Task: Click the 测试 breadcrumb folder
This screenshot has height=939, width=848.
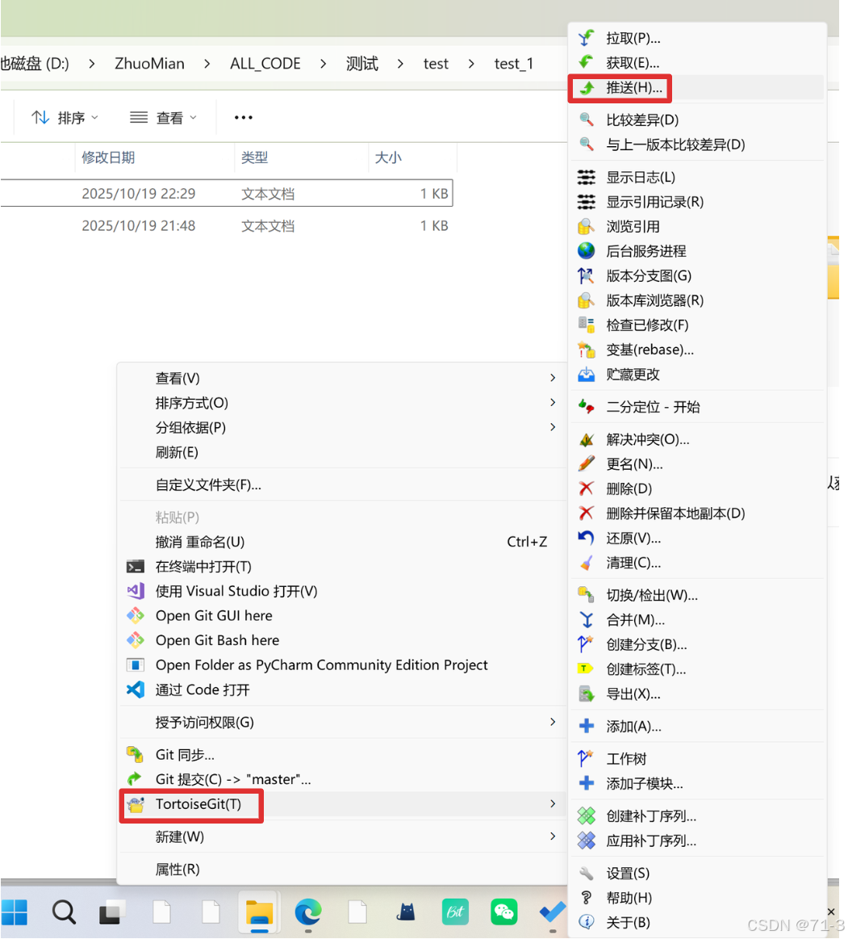Action: tap(362, 64)
